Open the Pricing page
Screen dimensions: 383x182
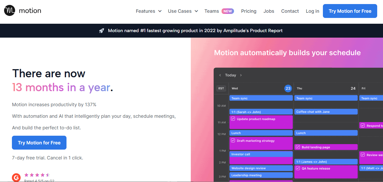coord(249,11)
